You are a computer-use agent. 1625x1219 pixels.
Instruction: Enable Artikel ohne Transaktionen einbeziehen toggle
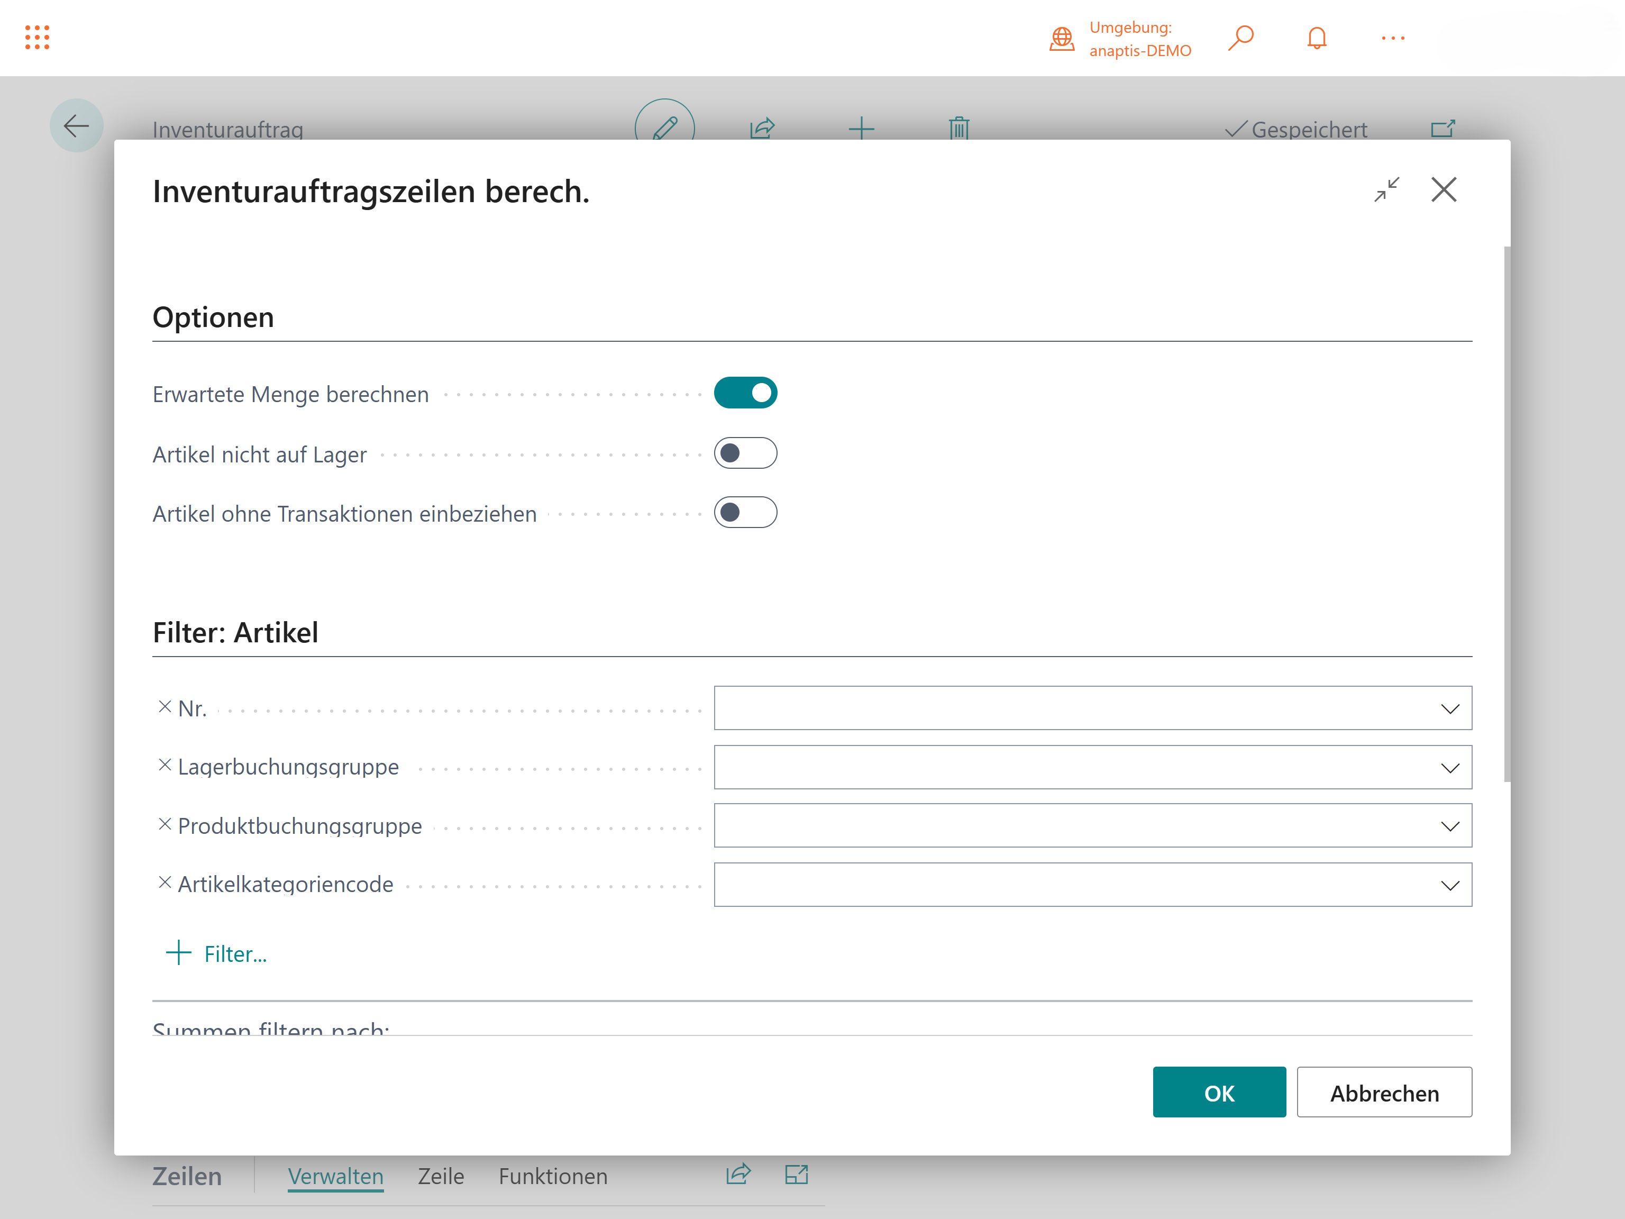[x=746, y=512]
